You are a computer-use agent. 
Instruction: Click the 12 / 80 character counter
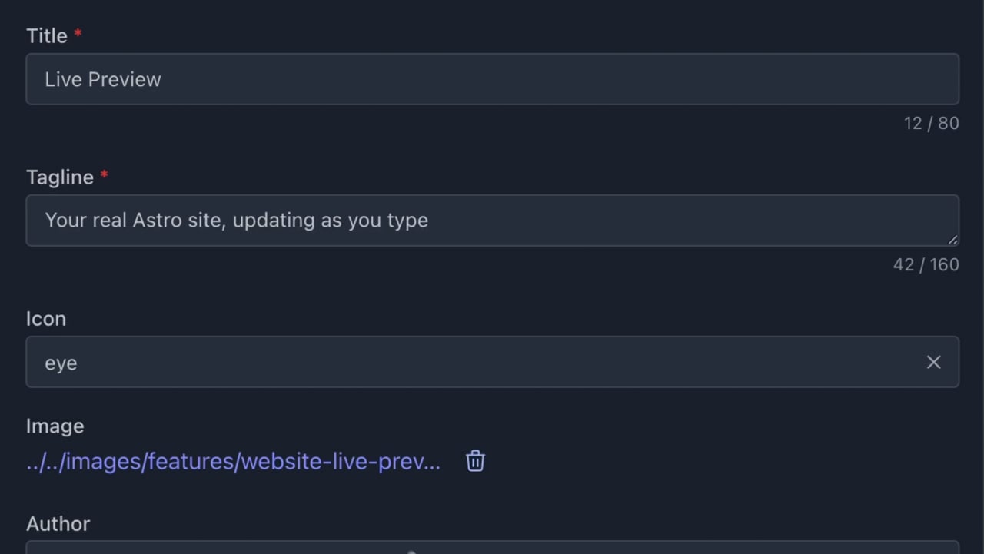pyautogui.click(x=931, y=123)
